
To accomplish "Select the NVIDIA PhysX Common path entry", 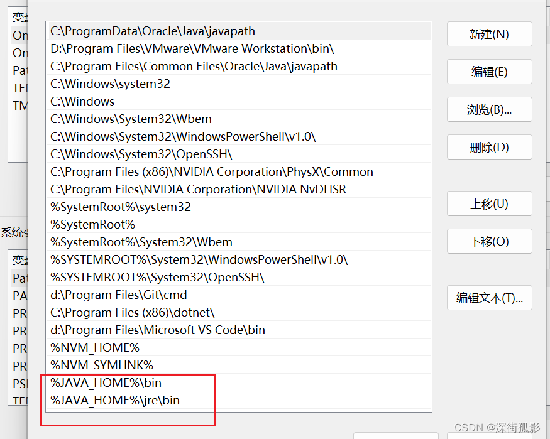I will (x=176, y=171).
